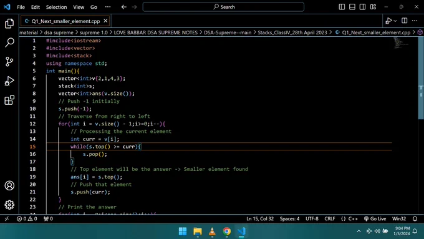Click '#include<iostream>' on line 1
This screenshot has height=239, width=424.
pos(74,41)
